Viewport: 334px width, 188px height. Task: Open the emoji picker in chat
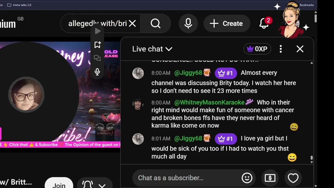(x=247, y=178)
